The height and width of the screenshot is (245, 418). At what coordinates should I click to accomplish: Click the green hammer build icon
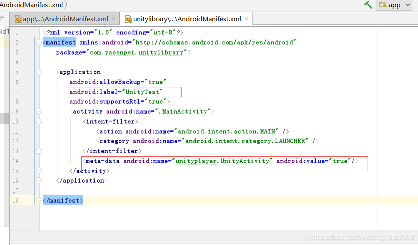point(368,5)
